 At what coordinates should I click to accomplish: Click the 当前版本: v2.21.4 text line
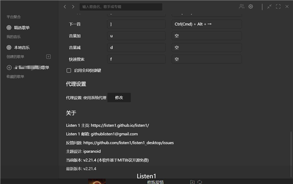click(107, 160)
